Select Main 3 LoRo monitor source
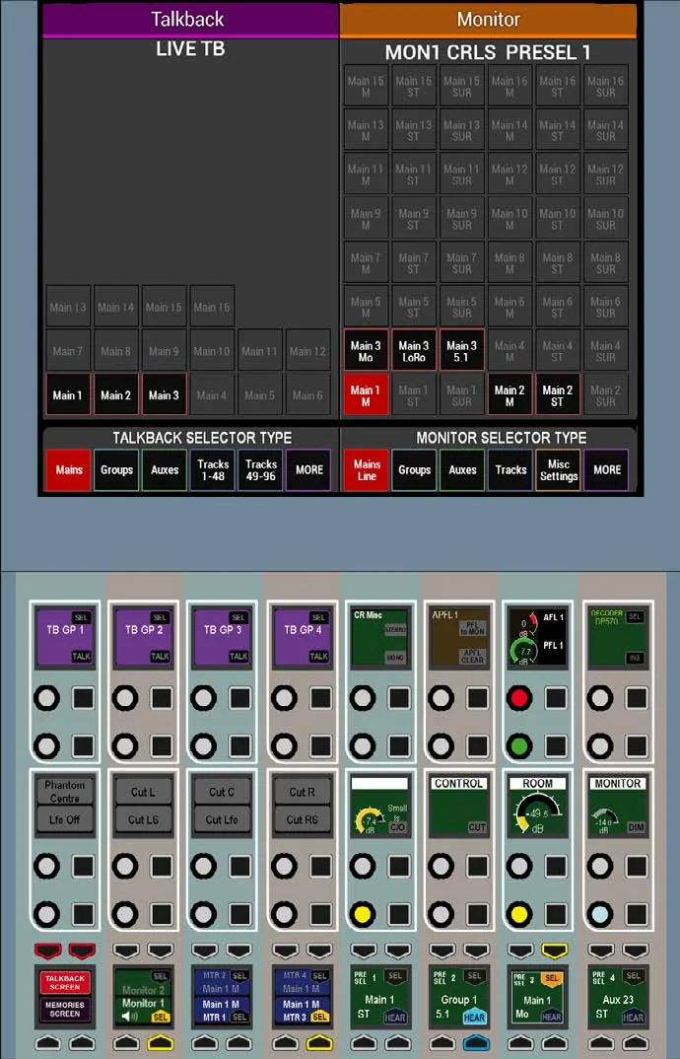Screen dimensions: 680x1059 point(413,350)
